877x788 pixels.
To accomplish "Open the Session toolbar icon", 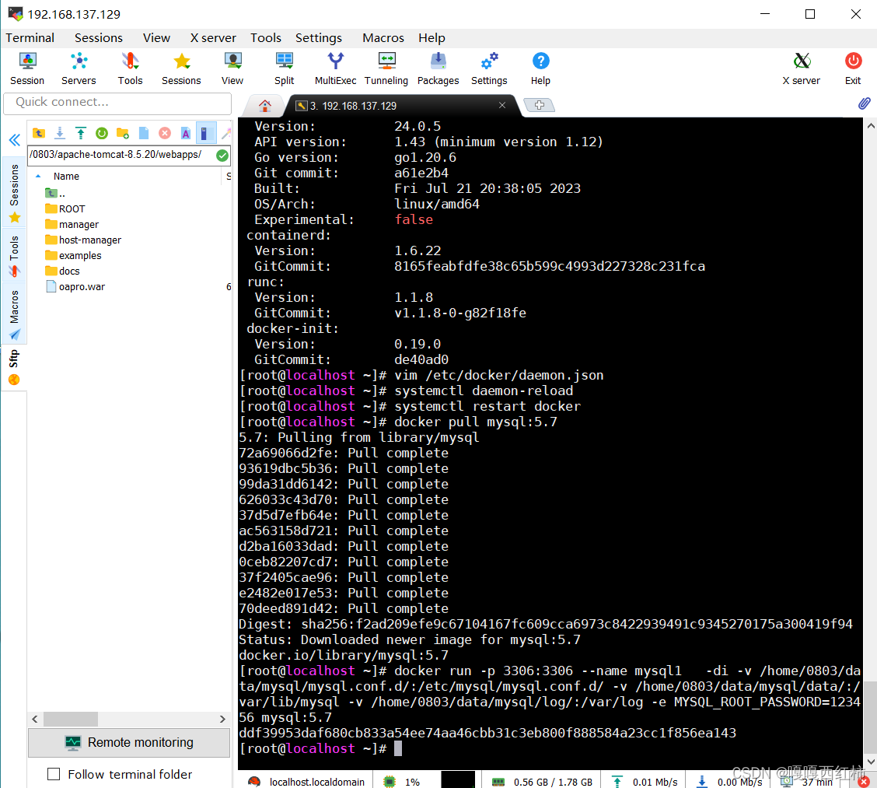I will (x=27, y=68).
